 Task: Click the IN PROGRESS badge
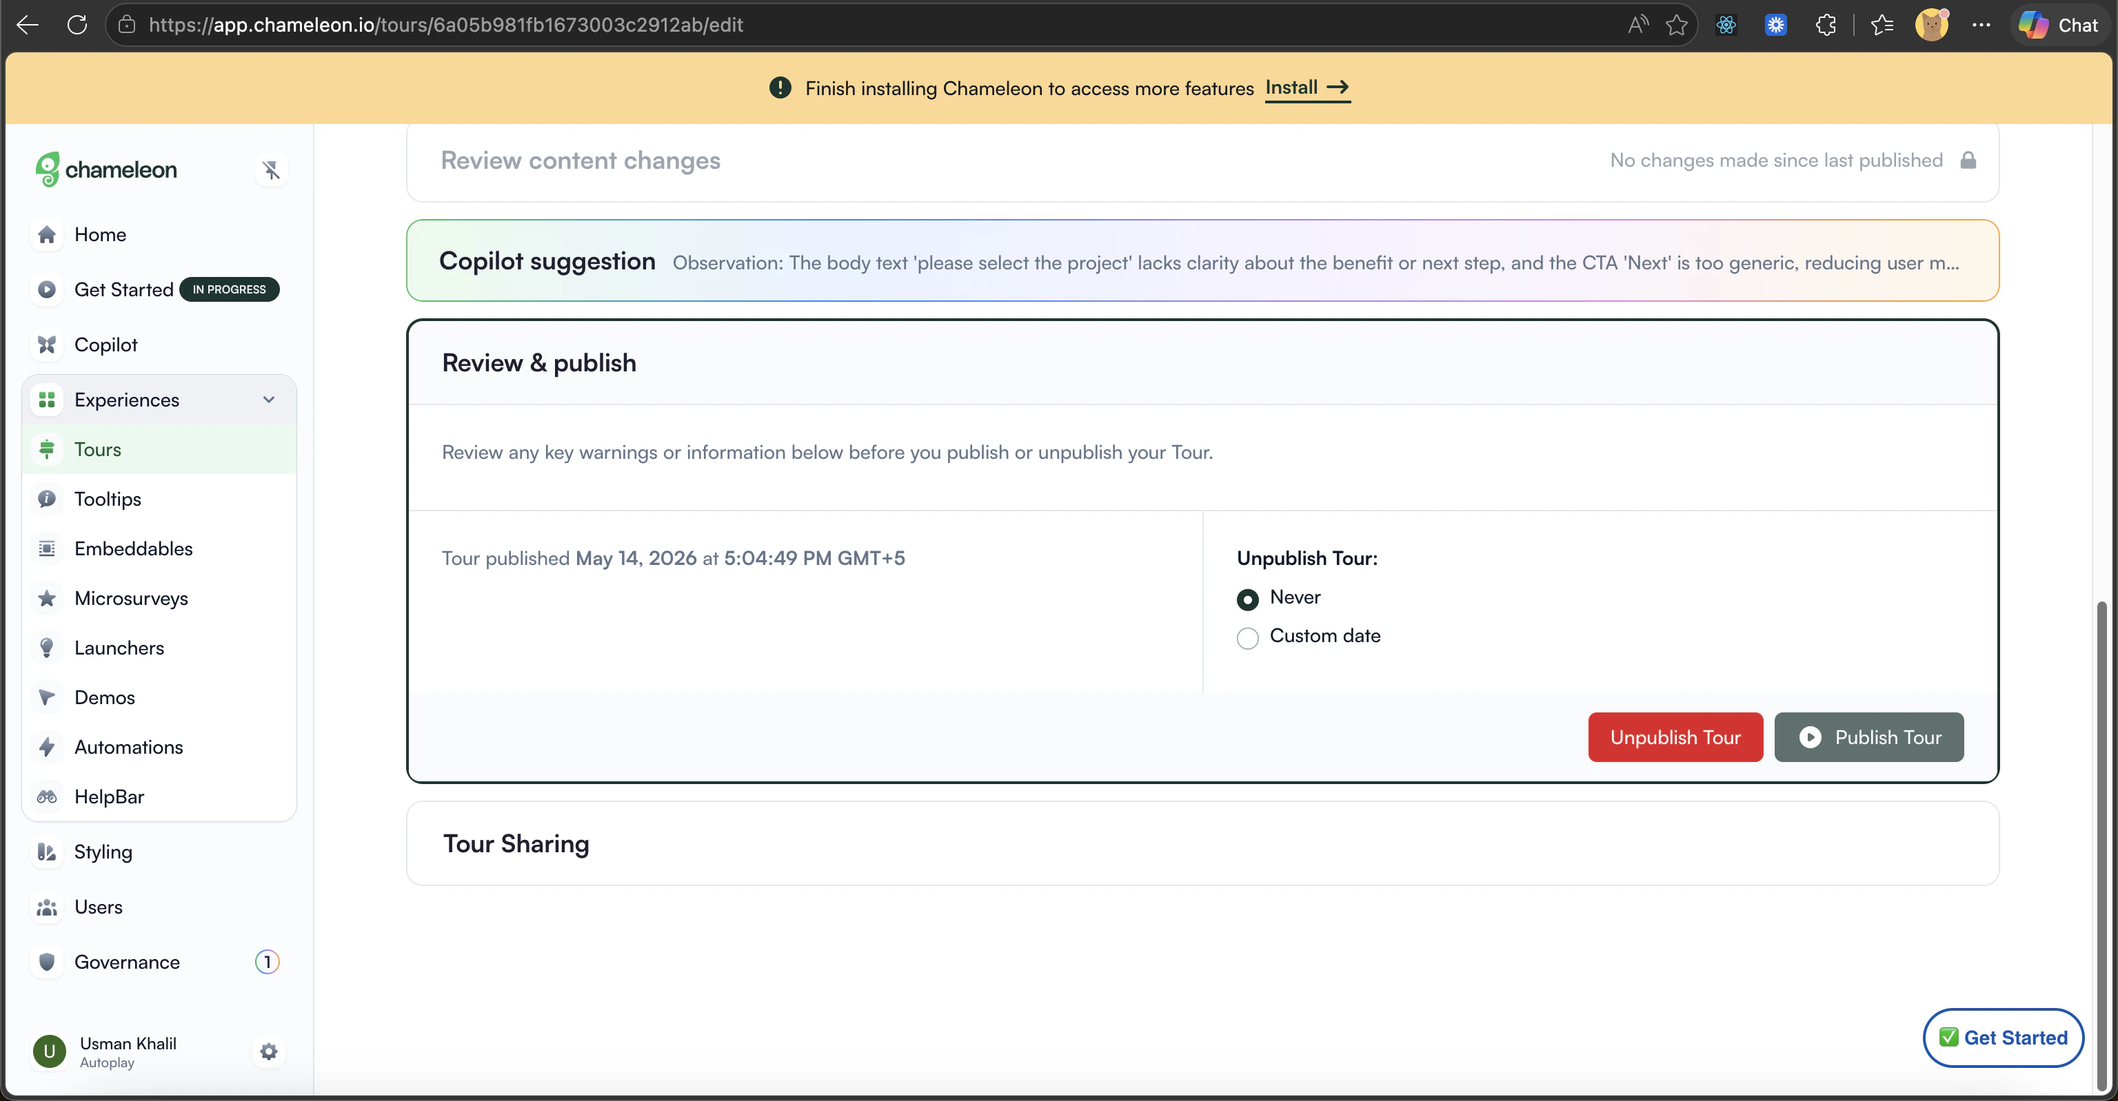pyautogui.click(x=230, y=289)
